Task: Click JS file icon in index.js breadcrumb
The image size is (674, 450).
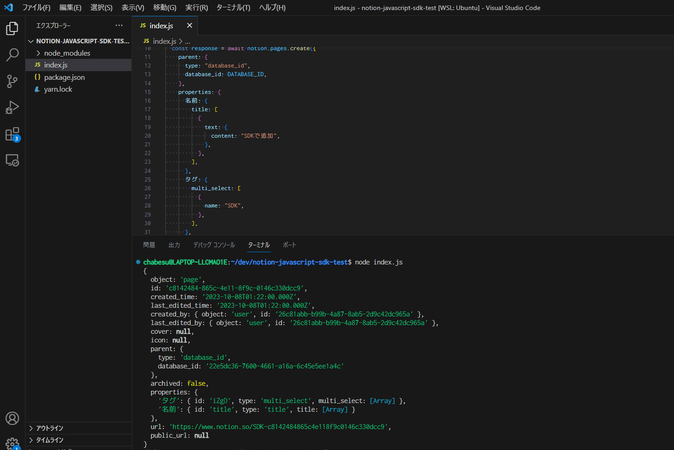Action: point(146,41)
